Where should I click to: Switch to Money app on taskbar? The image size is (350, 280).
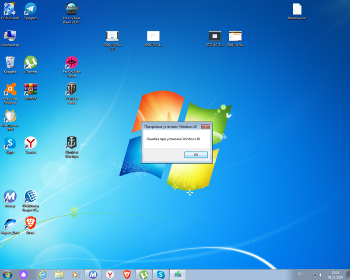[93, 275]
